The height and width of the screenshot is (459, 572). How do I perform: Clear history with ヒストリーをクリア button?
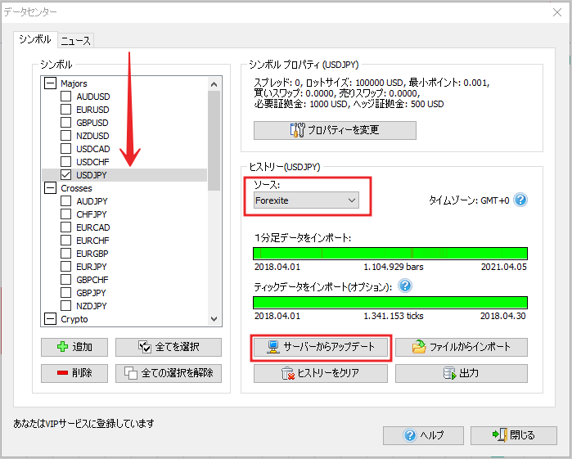319,373
